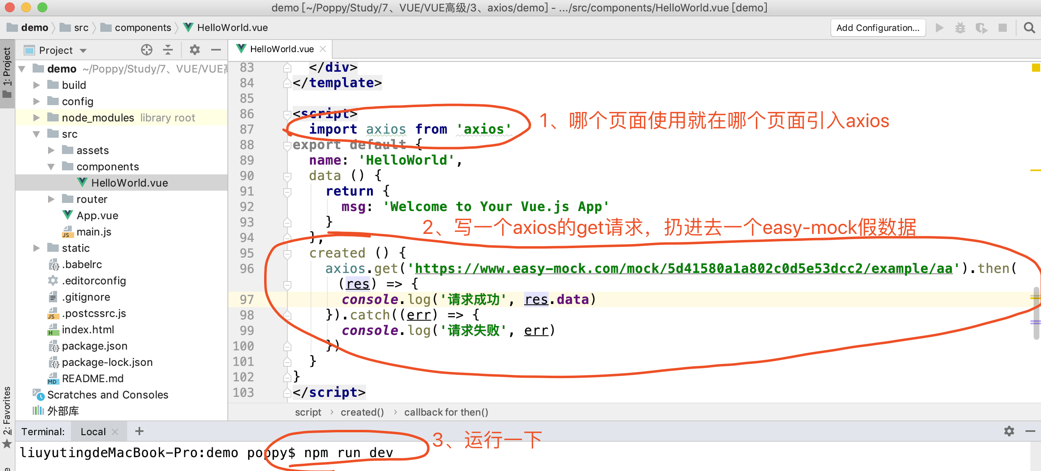Toggle fold on export default line
1041x471 pixels.
tap(287, 145)
